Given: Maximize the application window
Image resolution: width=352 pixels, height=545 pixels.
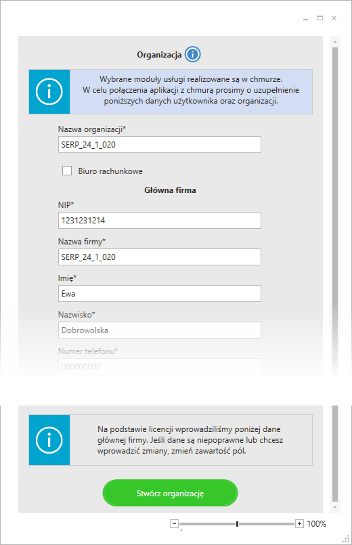Looking at the screenshot, I should click(x=320, y=18).
